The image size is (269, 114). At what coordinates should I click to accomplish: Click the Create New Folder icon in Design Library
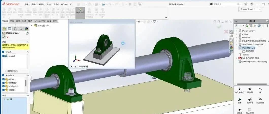pyautogui.click(x=255, y=26)
